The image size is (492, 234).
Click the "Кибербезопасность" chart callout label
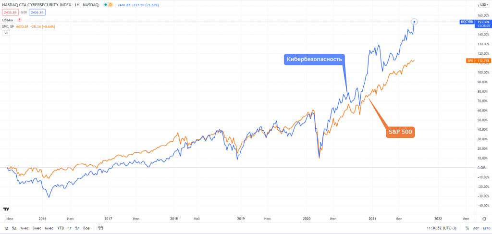coord(315,60)
